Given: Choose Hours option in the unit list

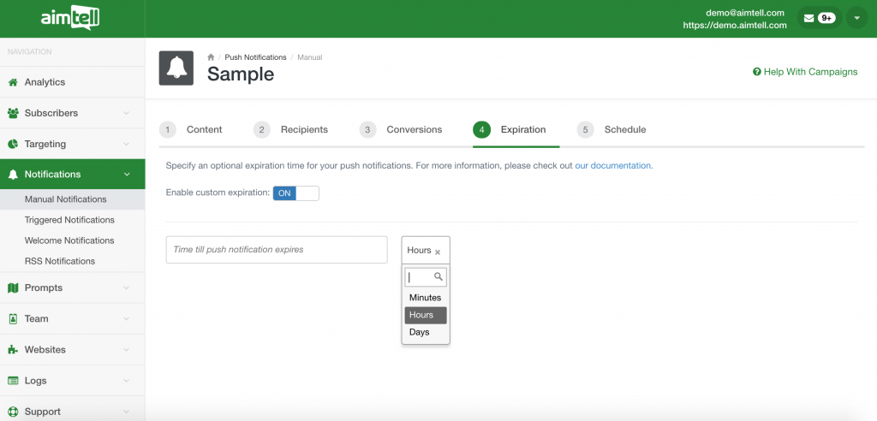Looking at the screenshot, I should (x=425, y=315).
